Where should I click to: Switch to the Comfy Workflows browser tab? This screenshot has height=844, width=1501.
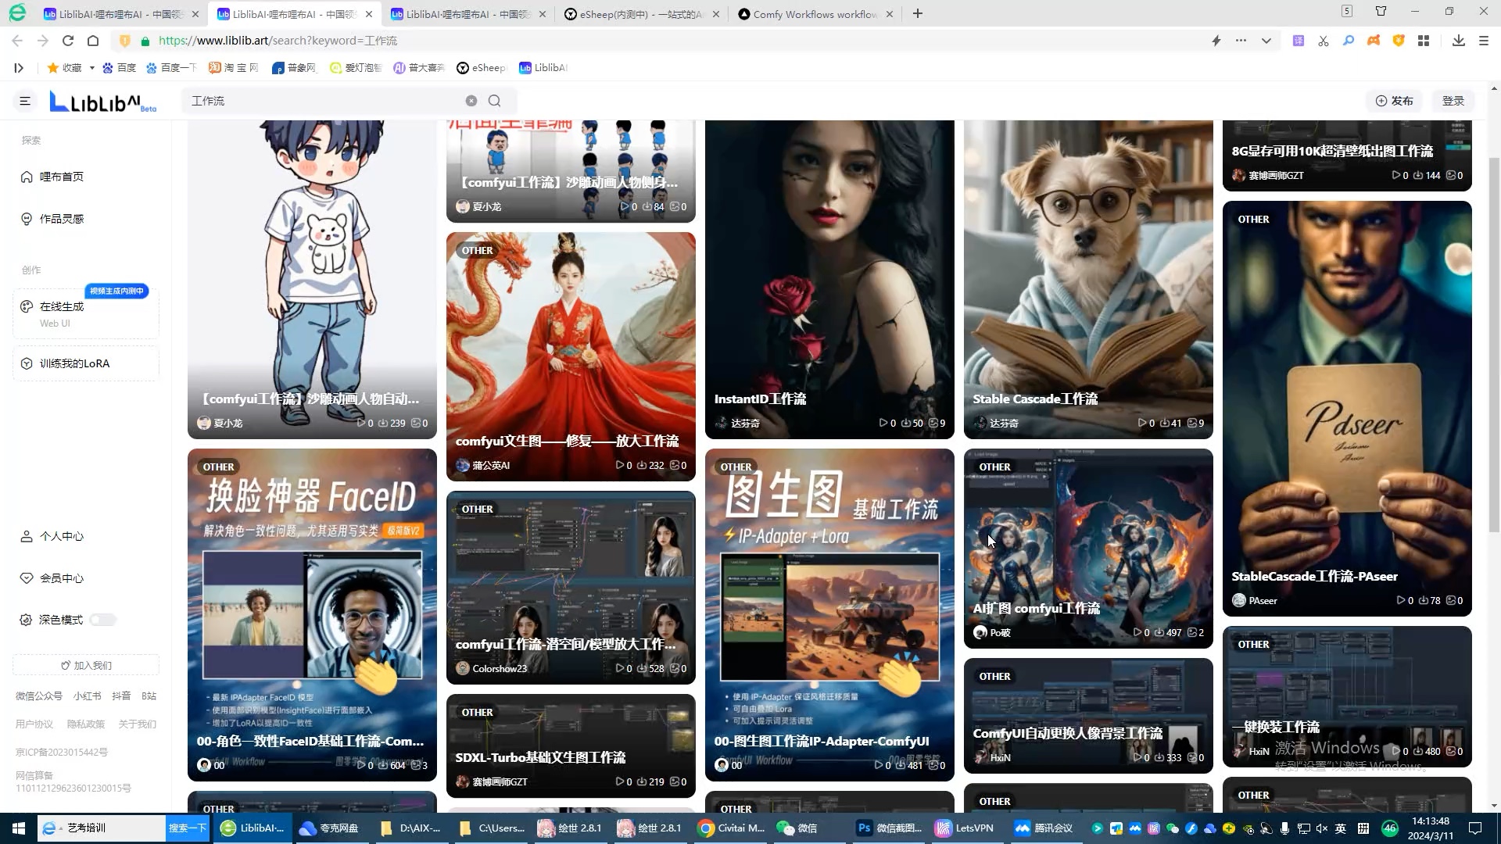click(x=815, y=14)
